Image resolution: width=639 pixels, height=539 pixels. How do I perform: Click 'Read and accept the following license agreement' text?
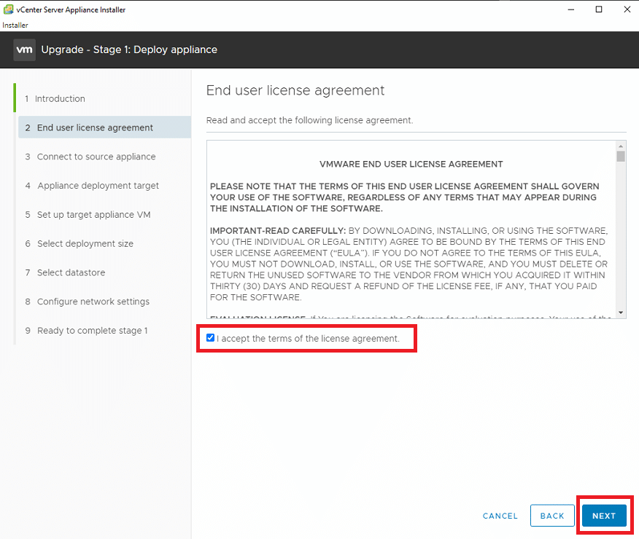tap(309, 120)
